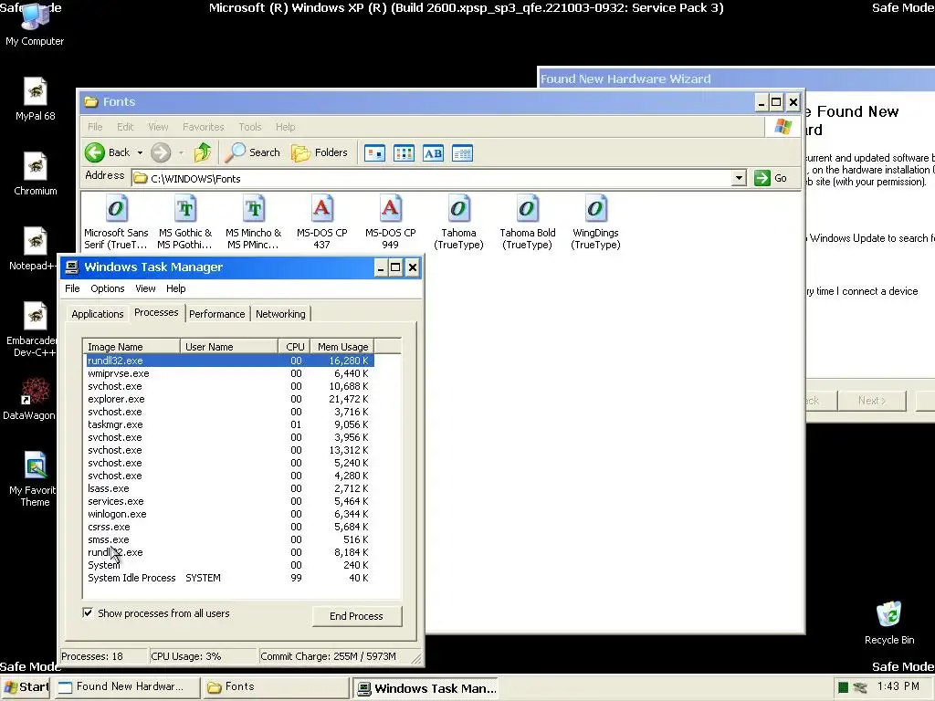
Task: Launch Chromium from the desktop
Action: [36, 173]
